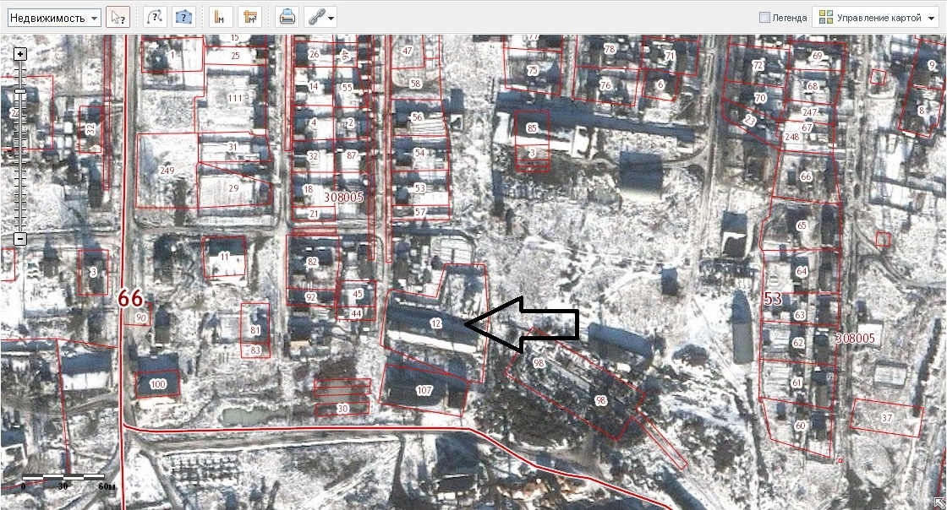Expand the Управление картой menu
This screenshot has height=510, width=947.
[x=877, y=18]
